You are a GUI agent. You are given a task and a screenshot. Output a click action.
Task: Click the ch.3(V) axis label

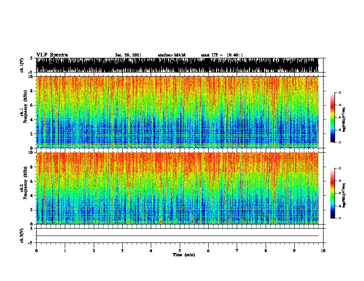22,236
